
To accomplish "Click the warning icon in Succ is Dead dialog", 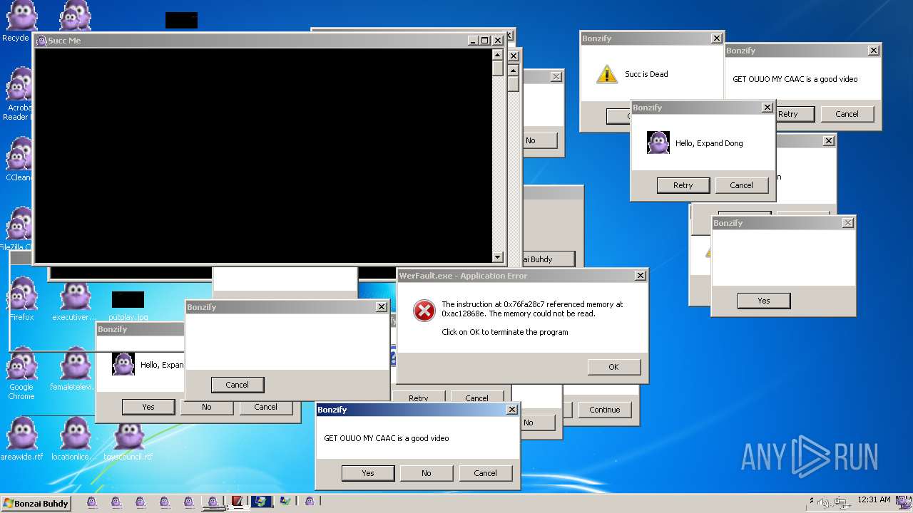I will click(606, 74).
